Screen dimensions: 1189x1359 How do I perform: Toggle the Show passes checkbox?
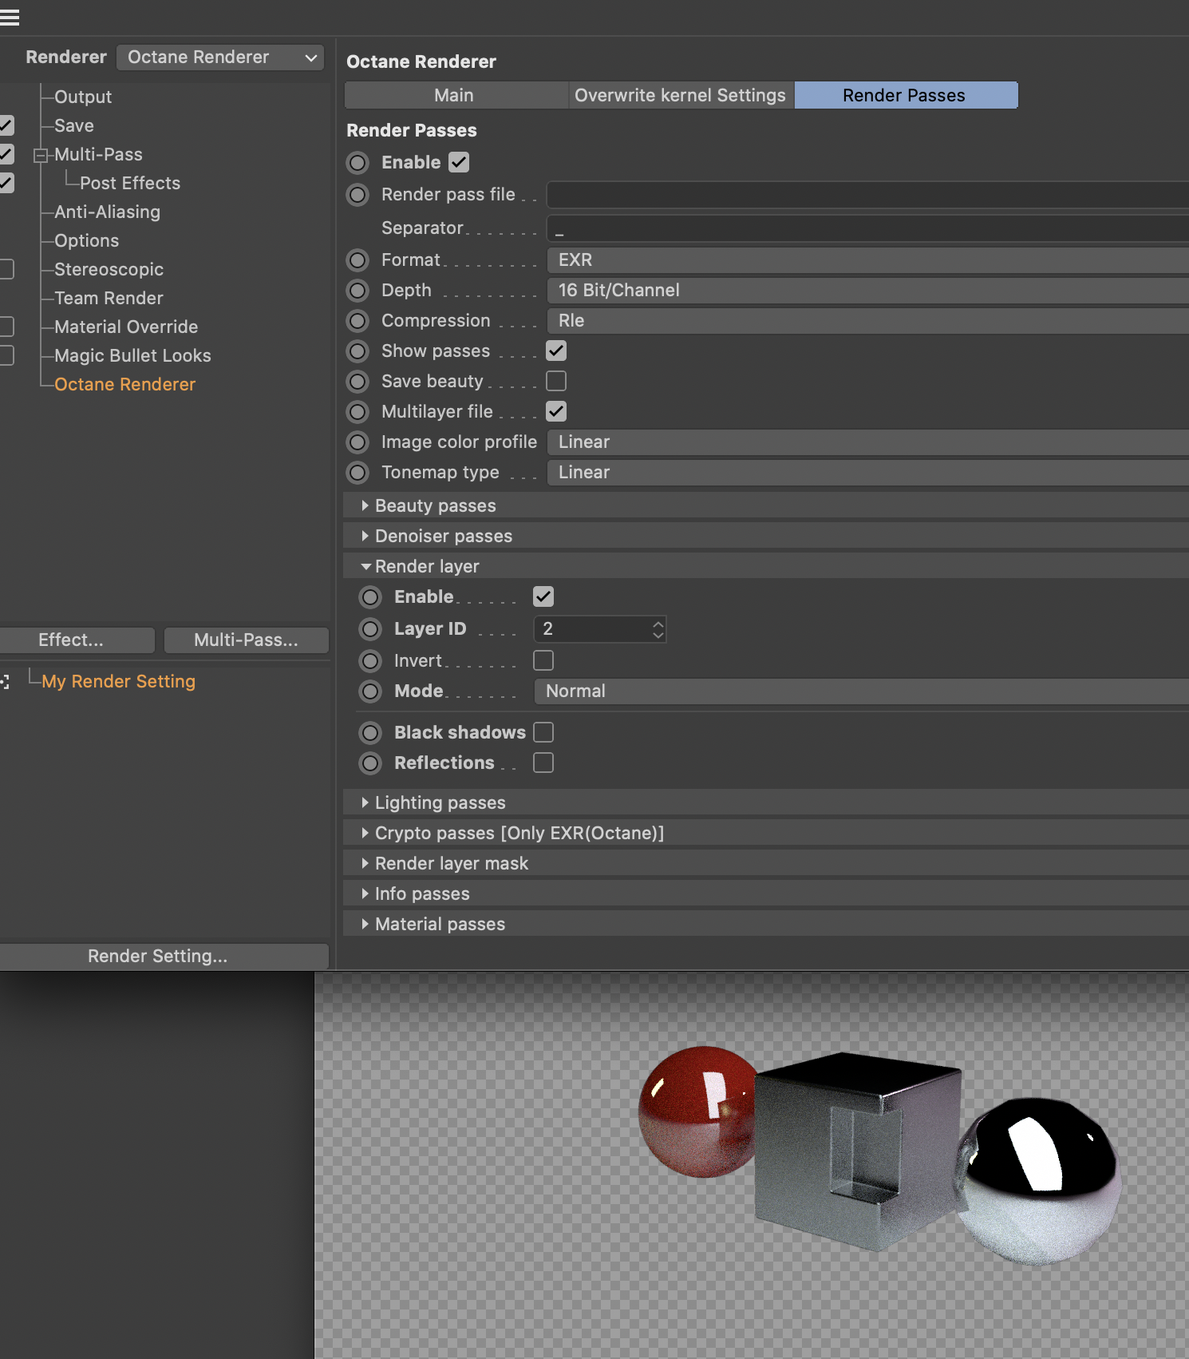[x=556, y=351]
